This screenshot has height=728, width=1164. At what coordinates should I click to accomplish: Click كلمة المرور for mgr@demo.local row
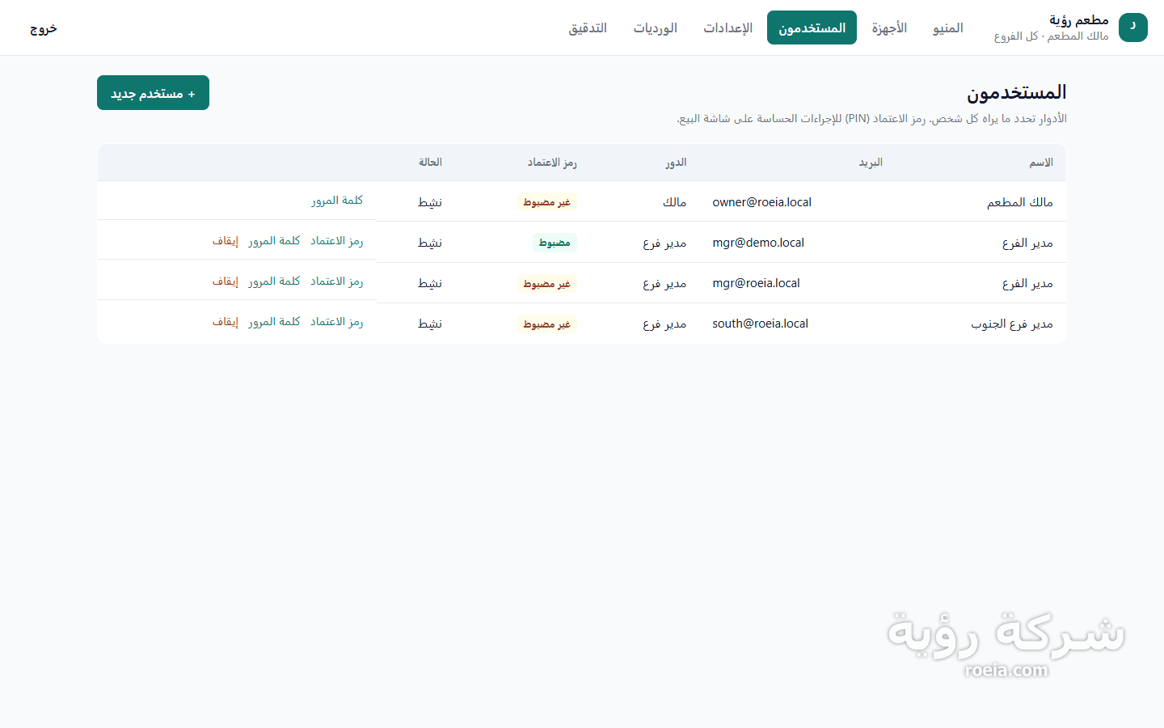point(274,240)
